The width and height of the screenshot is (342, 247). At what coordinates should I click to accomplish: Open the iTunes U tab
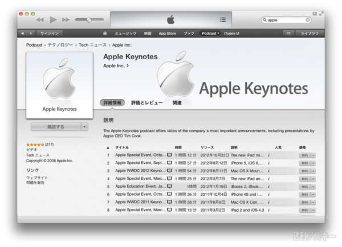coord(231,34)
